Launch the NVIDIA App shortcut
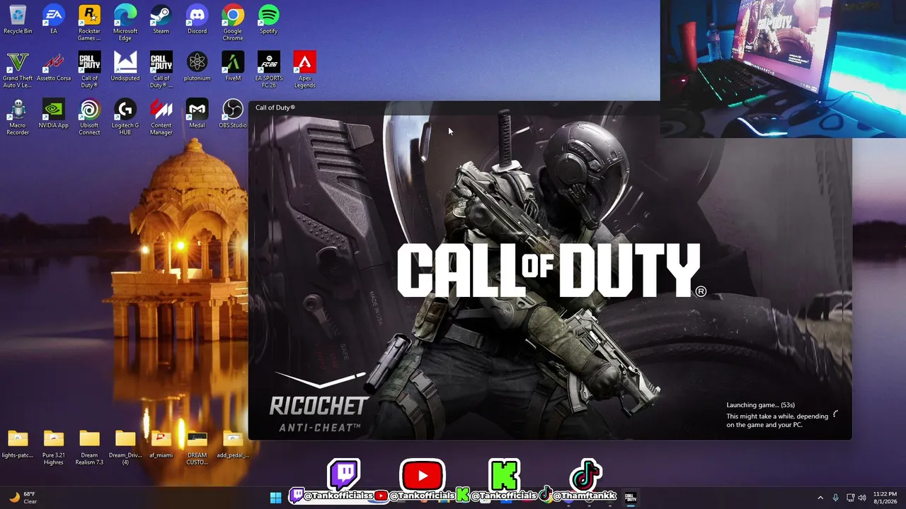 [x=54, y=115]
